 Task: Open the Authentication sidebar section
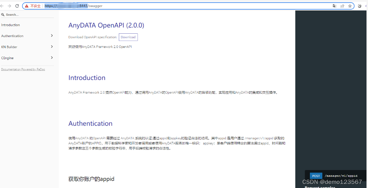tap(12, 36)
